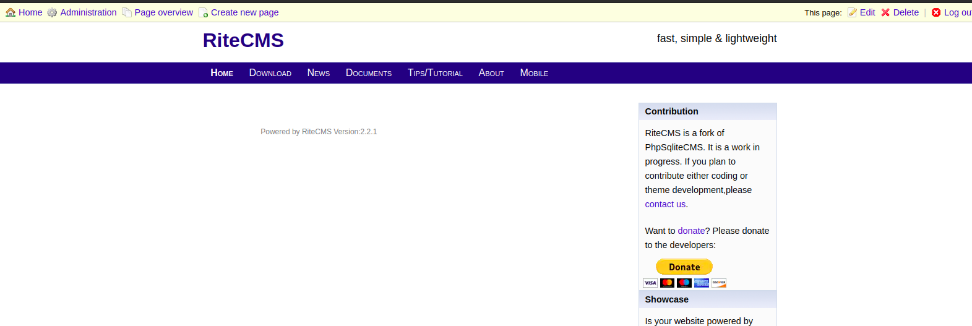Open the Page overview link
The image size is (972, 326).
coord(164,12)
